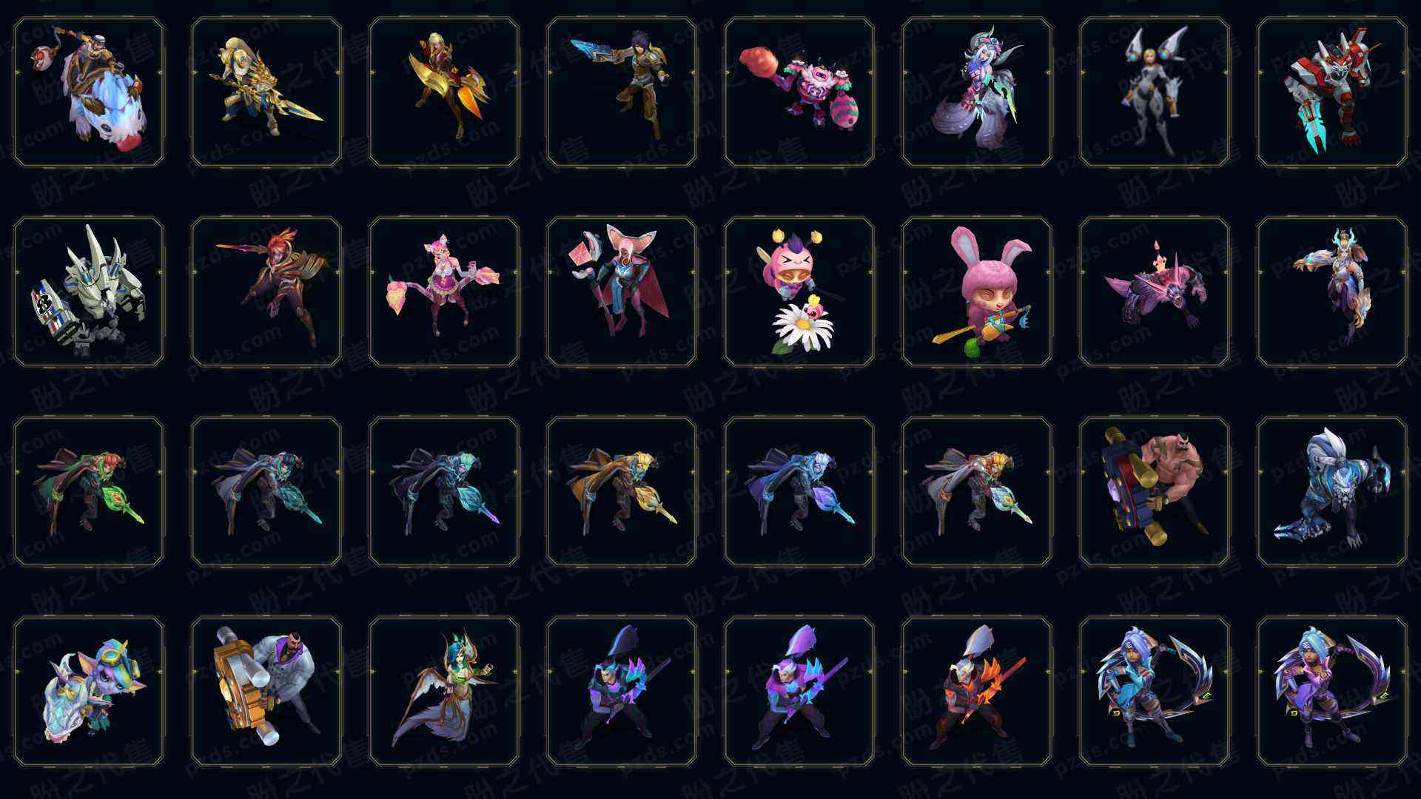Choose the red and white mecha robot skin

click(1332, 92)
